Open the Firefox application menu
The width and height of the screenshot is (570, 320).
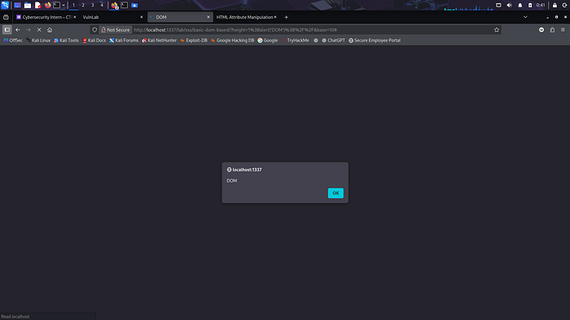(563, 30)
